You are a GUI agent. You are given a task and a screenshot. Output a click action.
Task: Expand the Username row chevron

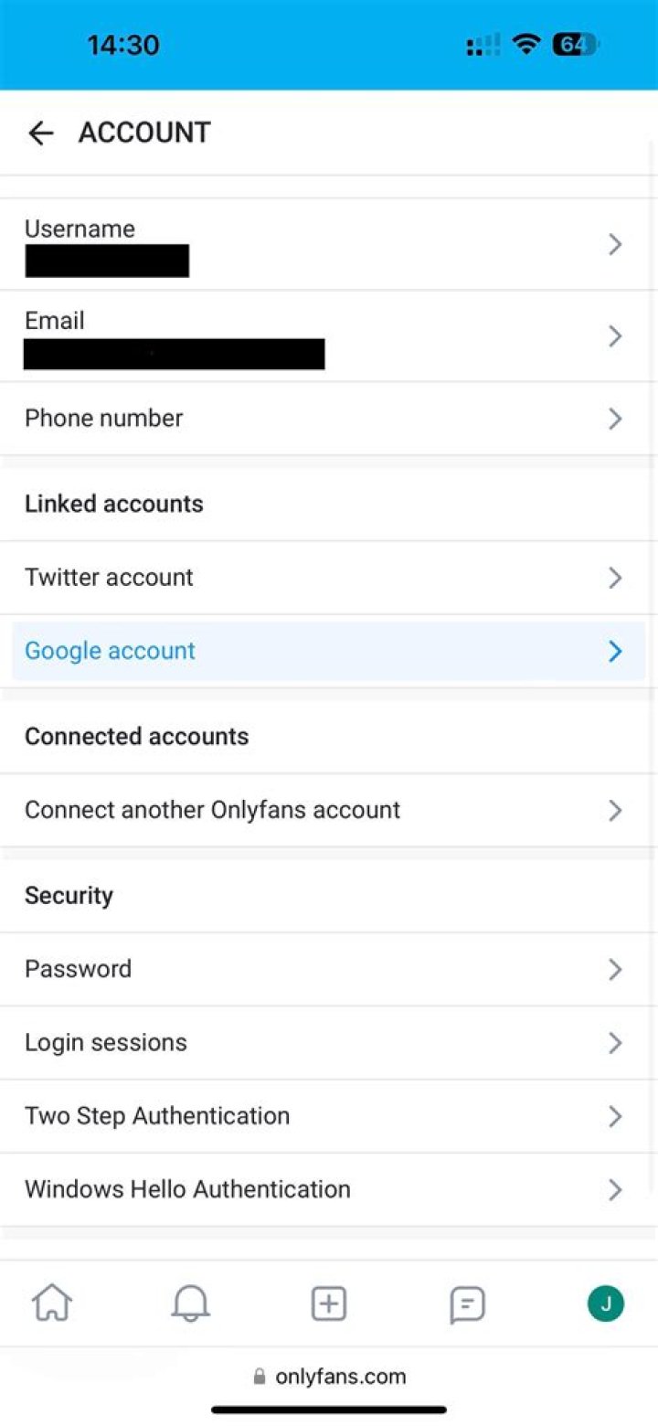pos(615,244)
